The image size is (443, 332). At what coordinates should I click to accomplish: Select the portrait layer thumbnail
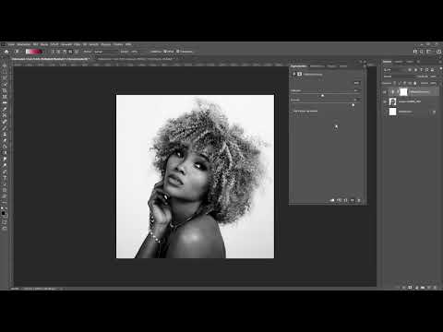pyautogui.click(x=392, y=101)
